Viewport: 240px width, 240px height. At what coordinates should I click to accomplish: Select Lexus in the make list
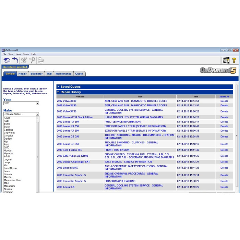pos(7,171)
